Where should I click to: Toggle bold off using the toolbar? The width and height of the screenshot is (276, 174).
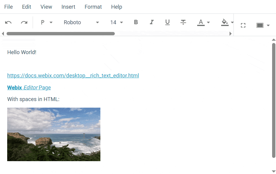136,22
